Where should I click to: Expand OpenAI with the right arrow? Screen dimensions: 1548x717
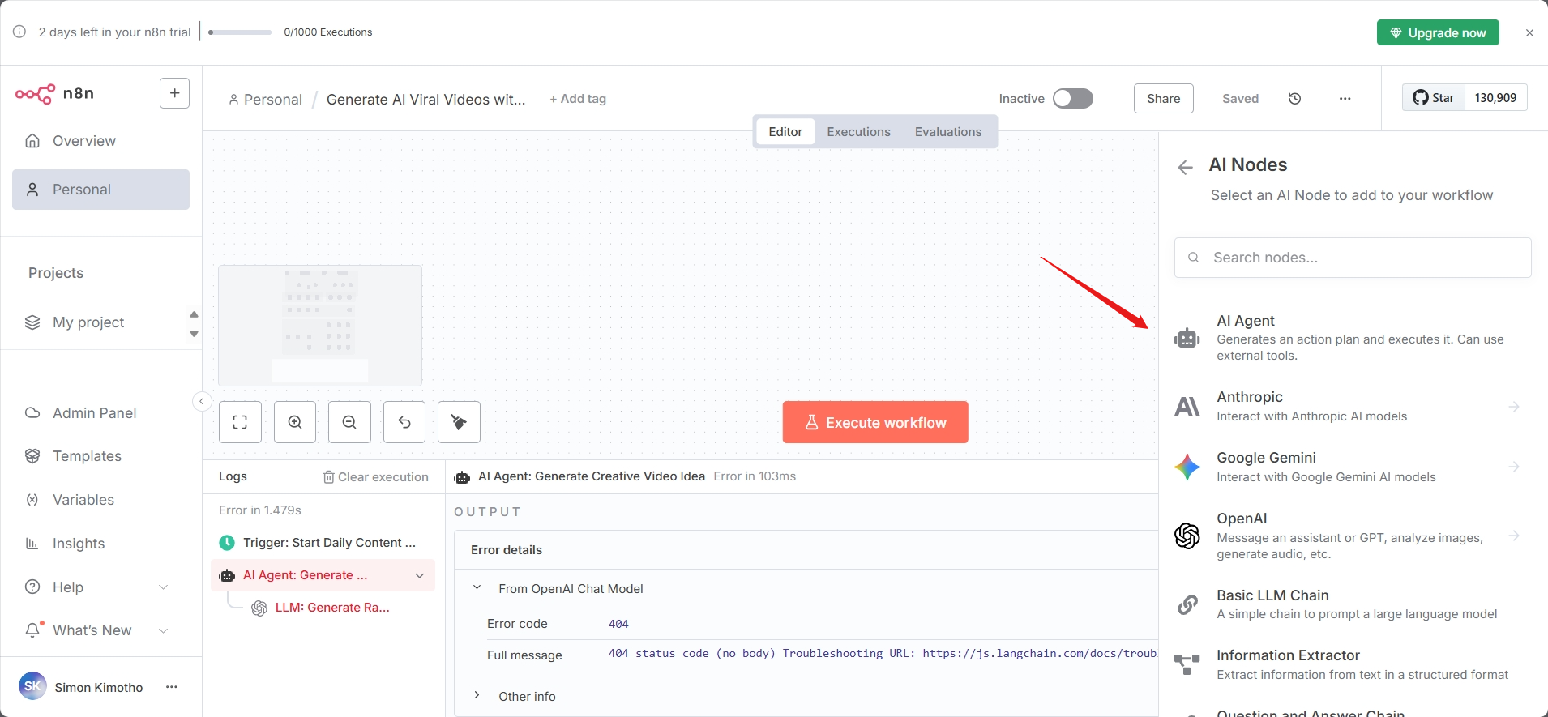point(1514,536)
